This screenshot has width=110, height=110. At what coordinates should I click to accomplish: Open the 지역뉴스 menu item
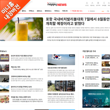[x=32, y=11]
